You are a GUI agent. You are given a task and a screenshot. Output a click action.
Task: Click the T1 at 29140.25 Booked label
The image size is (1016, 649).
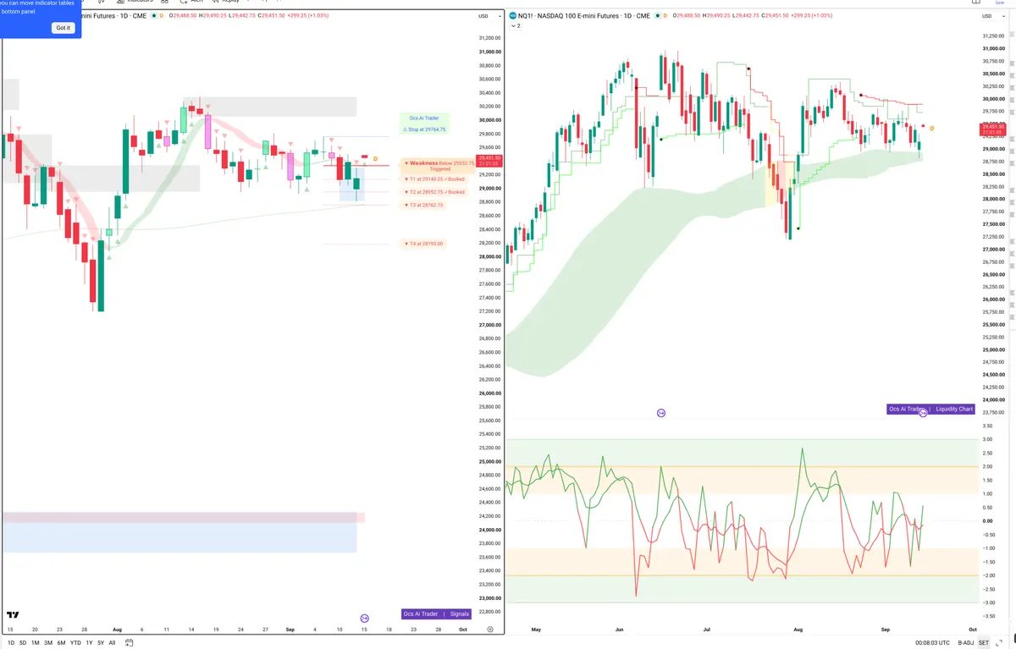(x=434, y=179)
